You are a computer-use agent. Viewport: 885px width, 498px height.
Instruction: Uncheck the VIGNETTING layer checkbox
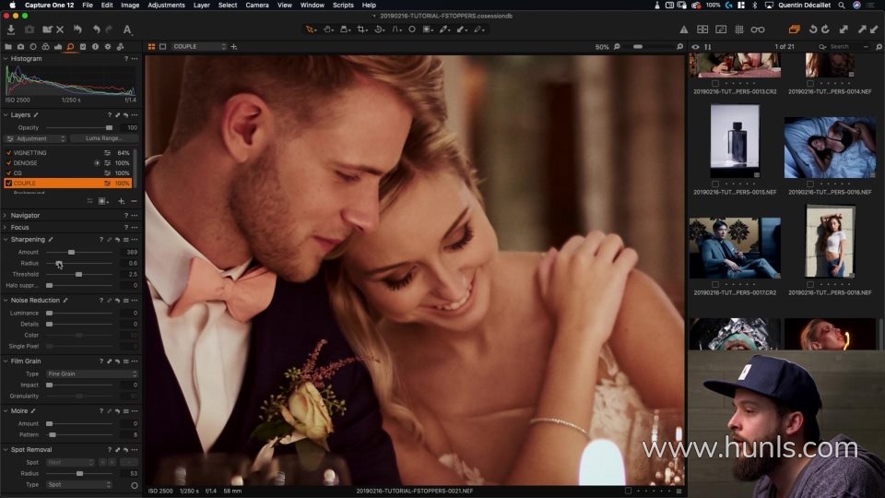click(x=8, y=152)
